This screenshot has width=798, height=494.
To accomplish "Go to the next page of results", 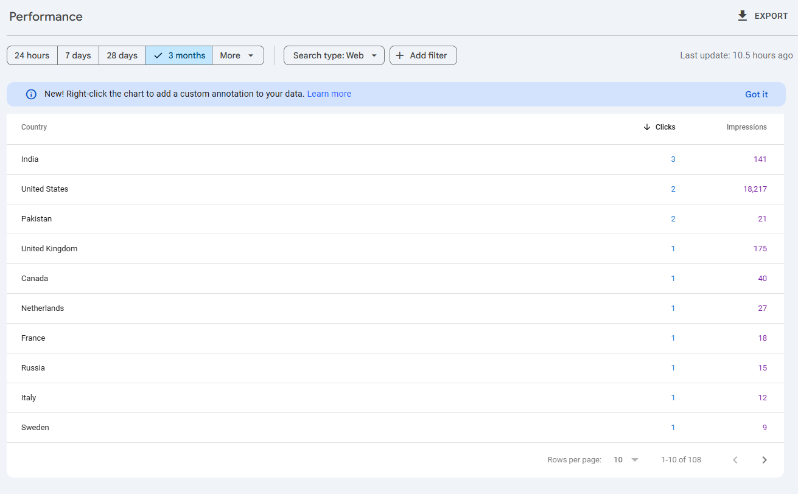I will [x=765, y=460].
